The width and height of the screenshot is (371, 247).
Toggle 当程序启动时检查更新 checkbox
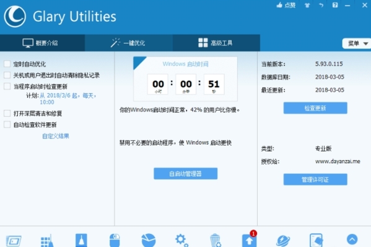point(7,86)
